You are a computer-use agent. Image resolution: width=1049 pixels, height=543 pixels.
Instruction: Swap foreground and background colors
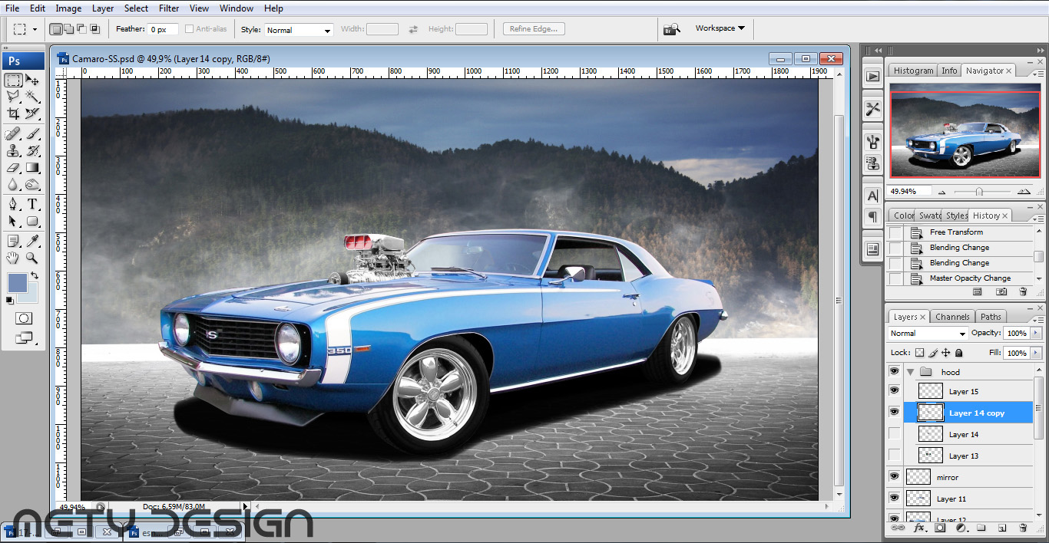coord(35,276)
